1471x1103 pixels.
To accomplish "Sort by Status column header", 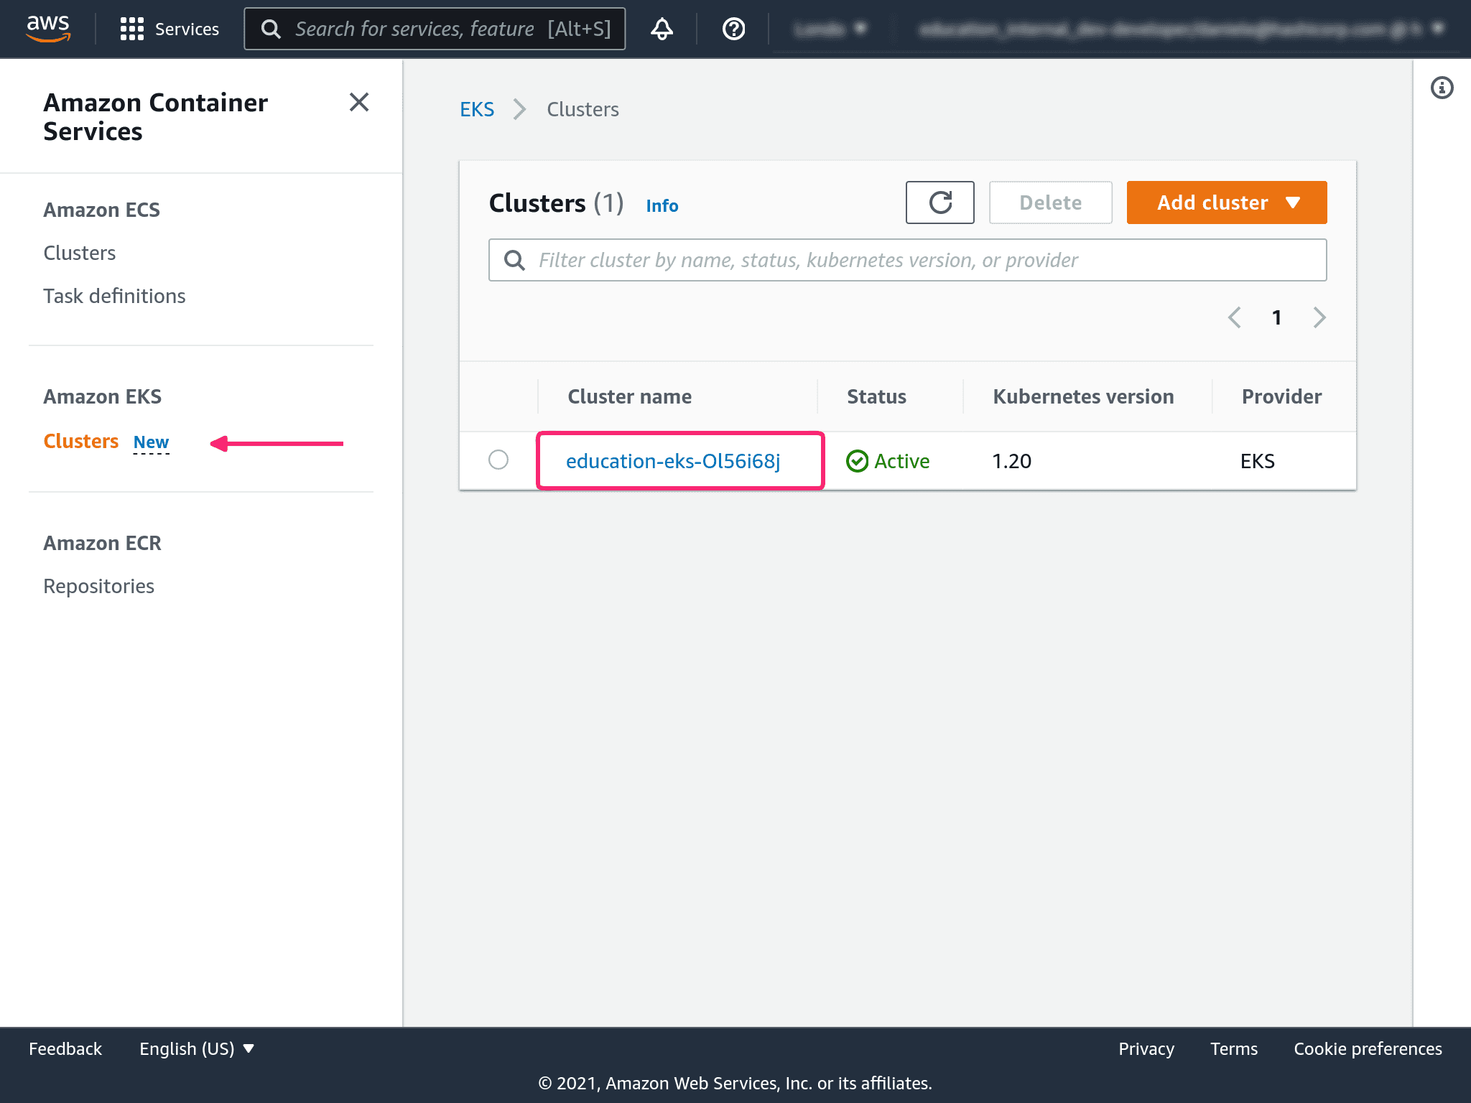I will [x=876, y=396].
